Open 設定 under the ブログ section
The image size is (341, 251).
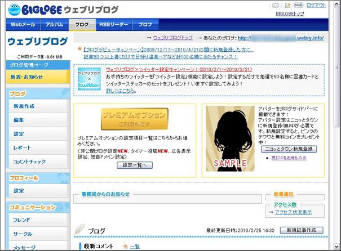click(x=39, y=134)
